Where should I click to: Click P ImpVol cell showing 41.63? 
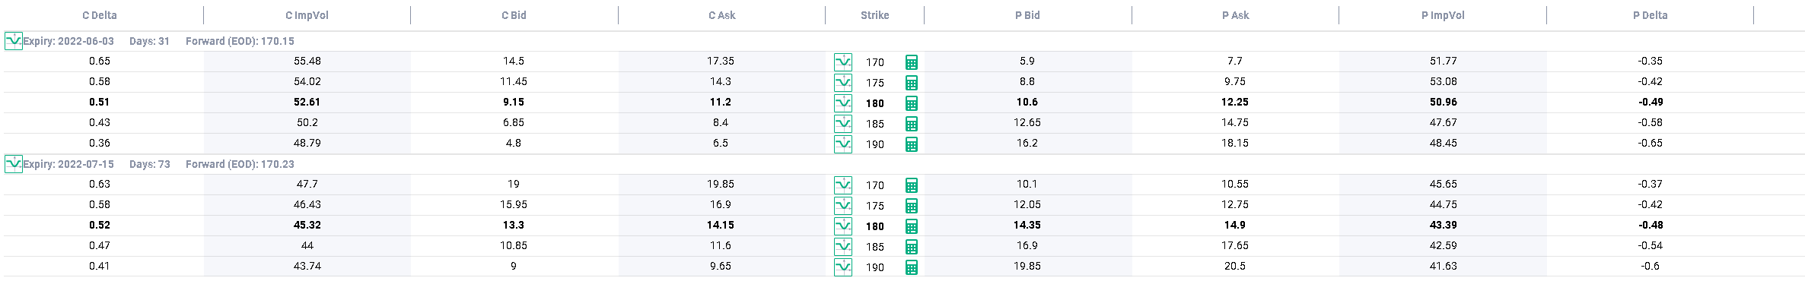[1443, 267]
